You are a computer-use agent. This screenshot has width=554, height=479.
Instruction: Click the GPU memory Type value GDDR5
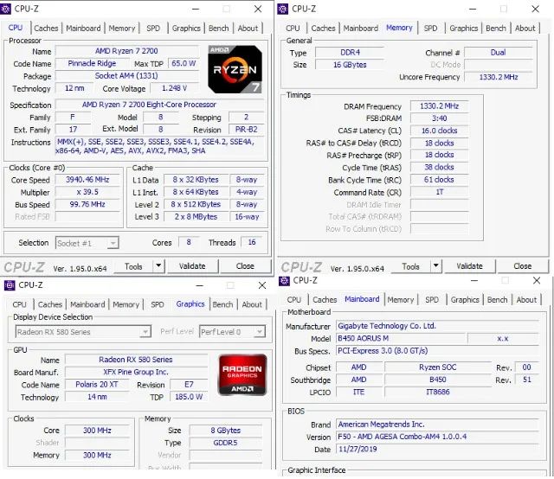tap(225, 443)
